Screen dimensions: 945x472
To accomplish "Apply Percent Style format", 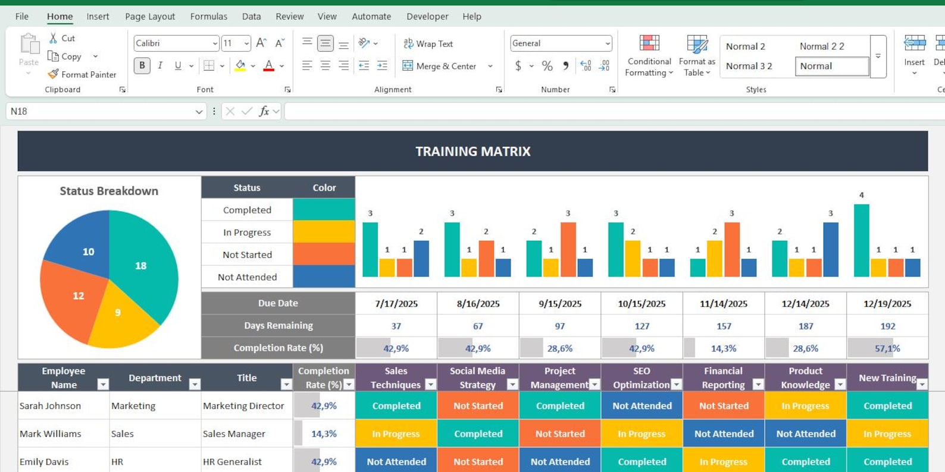I will 547,65.
